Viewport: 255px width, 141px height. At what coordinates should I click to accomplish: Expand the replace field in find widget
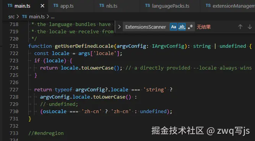119,27
